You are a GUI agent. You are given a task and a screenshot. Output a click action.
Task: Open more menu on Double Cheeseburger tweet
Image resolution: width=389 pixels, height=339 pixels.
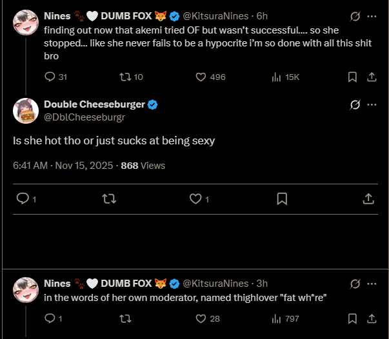pos(372,104)
